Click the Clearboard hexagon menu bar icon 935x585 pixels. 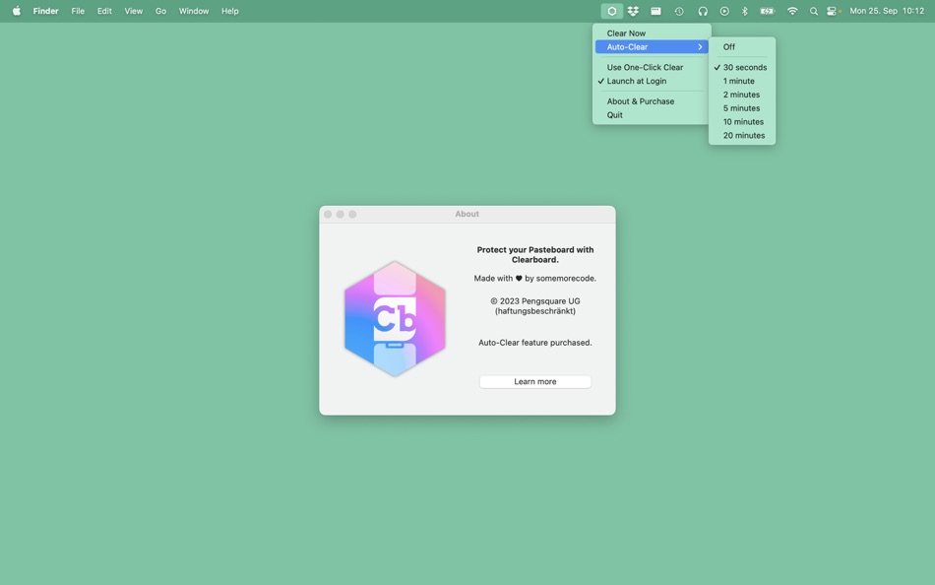point(612,11)
